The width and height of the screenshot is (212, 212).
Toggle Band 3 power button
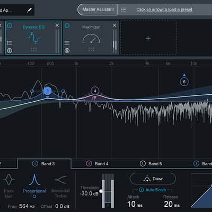click(x=35, y=164)
